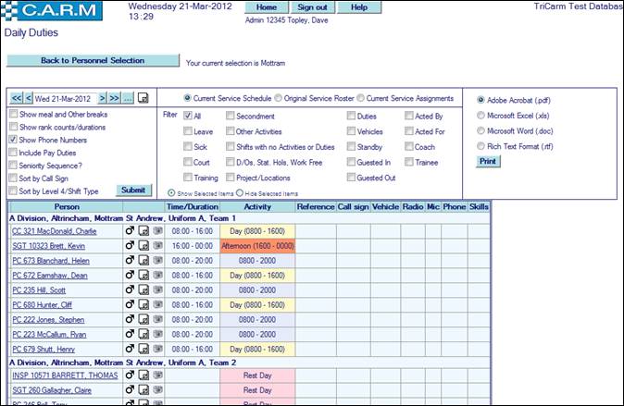Open the date picker ellipsis button
This screenshot has height=406, width=624.
pos(129,98)
